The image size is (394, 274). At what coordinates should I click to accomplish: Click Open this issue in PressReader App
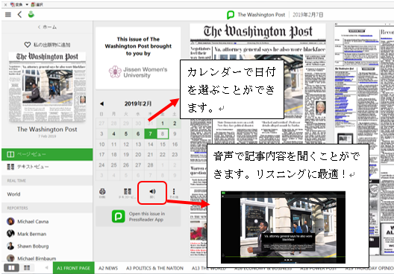138,217
